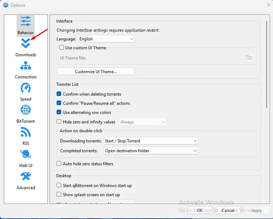273x219 pixels.
Task: Open Downloading torrents action dropdown
Action: pos(151,141)
